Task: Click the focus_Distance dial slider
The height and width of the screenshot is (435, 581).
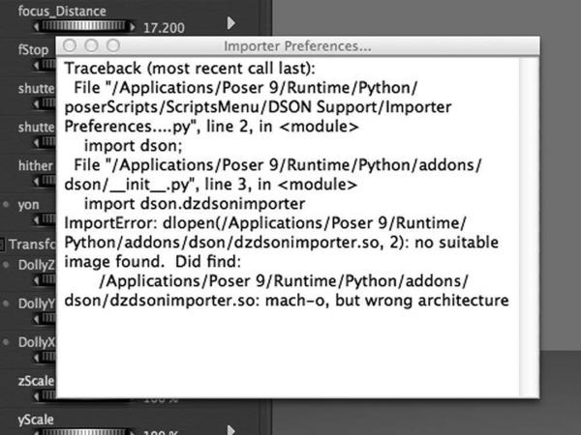Action: coord(83,26)
